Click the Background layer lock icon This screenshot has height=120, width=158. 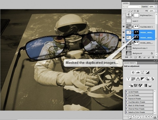[152, 53]
